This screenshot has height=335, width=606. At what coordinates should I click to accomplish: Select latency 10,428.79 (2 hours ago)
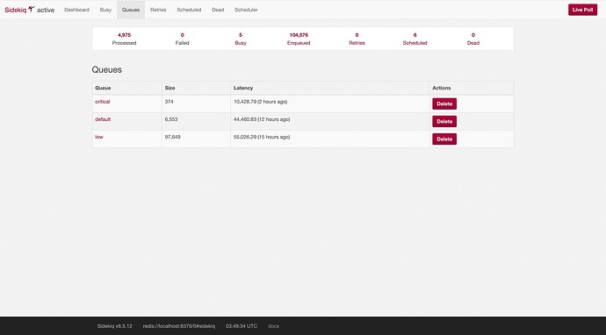pos(260,102)
